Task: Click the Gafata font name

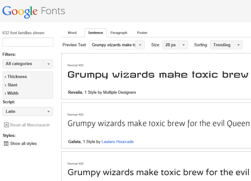Action: click(74, 142)
